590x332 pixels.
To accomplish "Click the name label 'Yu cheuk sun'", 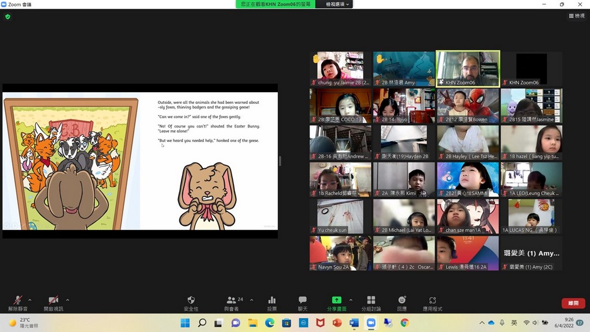I will pyautogui.click(x=332, y=230).
